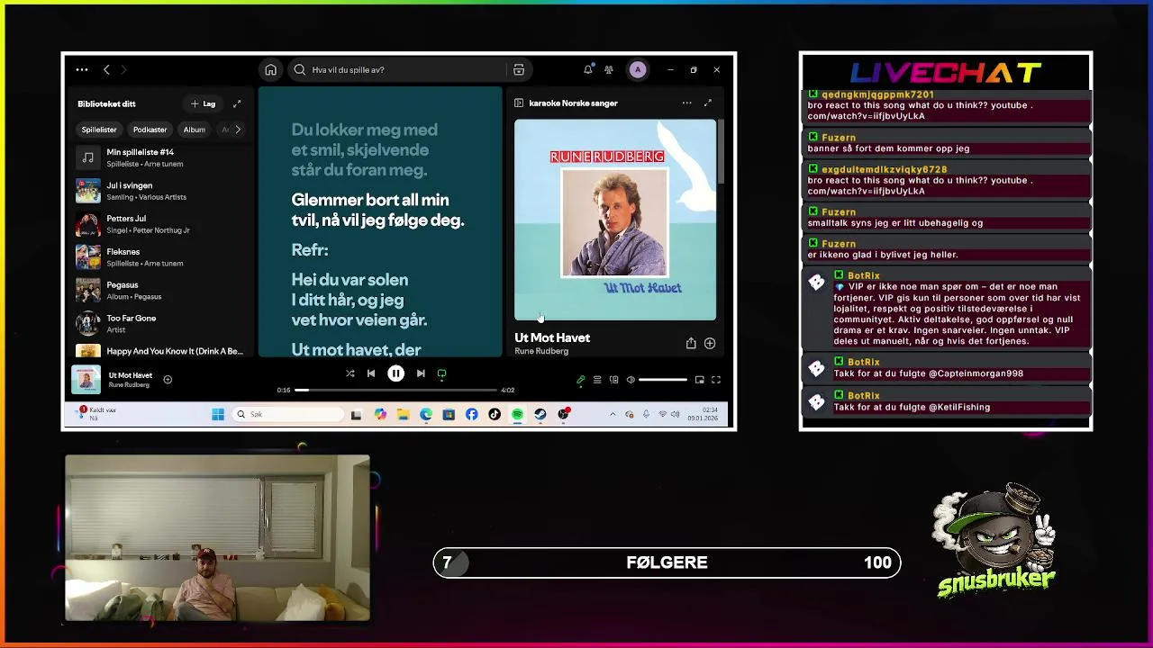Image resolution: width=1153 pixels, height=648 pixels.
Task: Open Connect to a device icon
Action: click(613, 380)
